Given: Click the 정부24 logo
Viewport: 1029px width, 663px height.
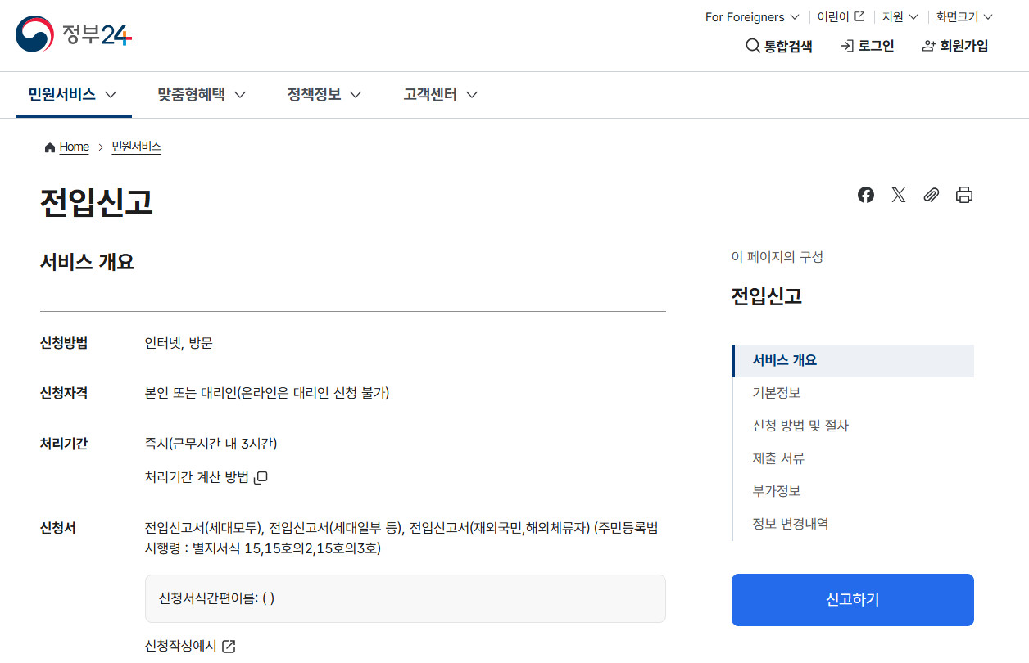Looking at the screenshot, I should point(74,34).
